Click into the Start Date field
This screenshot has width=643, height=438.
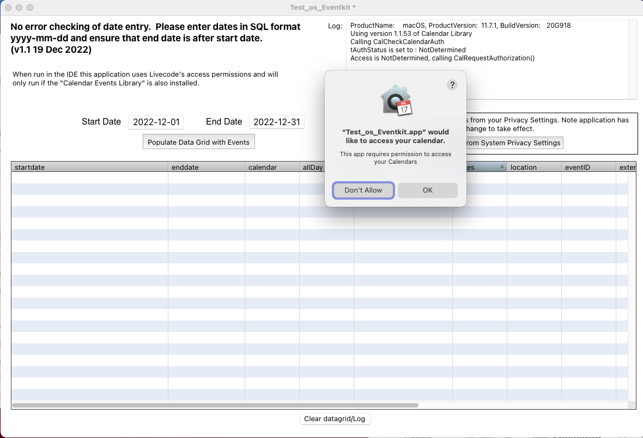[x=156, y=122]
